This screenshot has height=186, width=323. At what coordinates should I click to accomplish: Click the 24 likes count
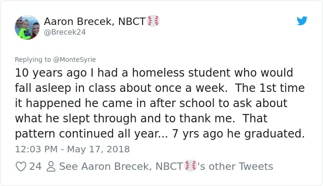[x=35, y=167]
